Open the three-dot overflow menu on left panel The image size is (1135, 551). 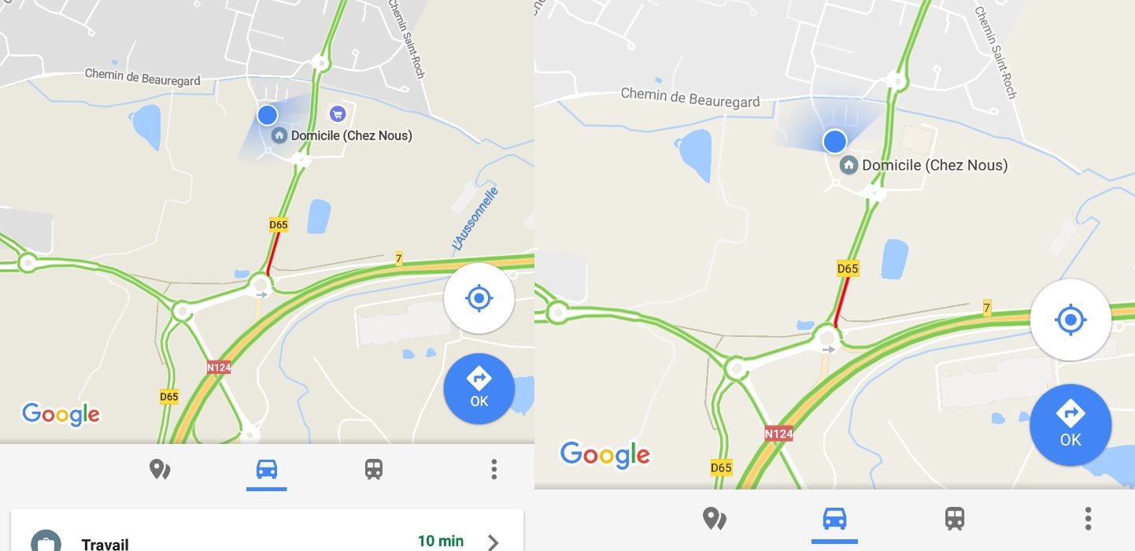[x=494, y=470]
